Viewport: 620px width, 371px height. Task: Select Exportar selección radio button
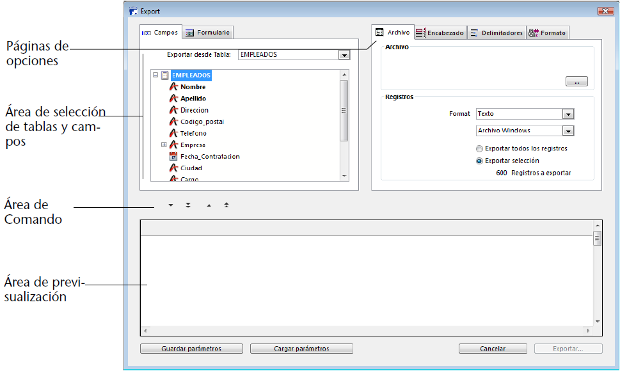[479, 161]
